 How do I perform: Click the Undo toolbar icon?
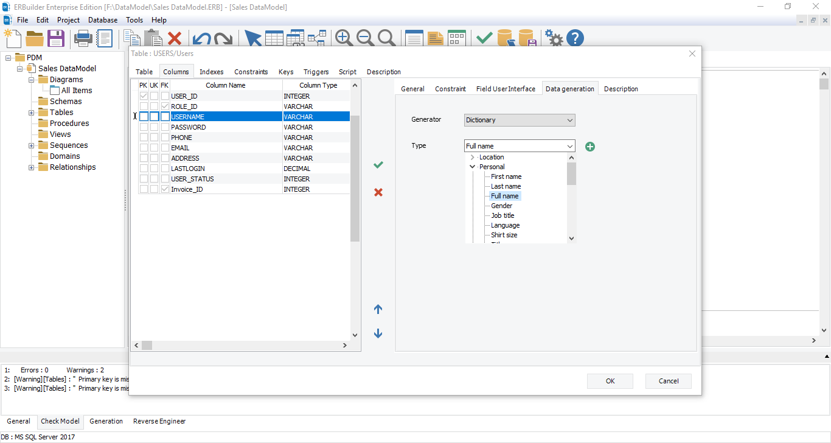[202, 37]
